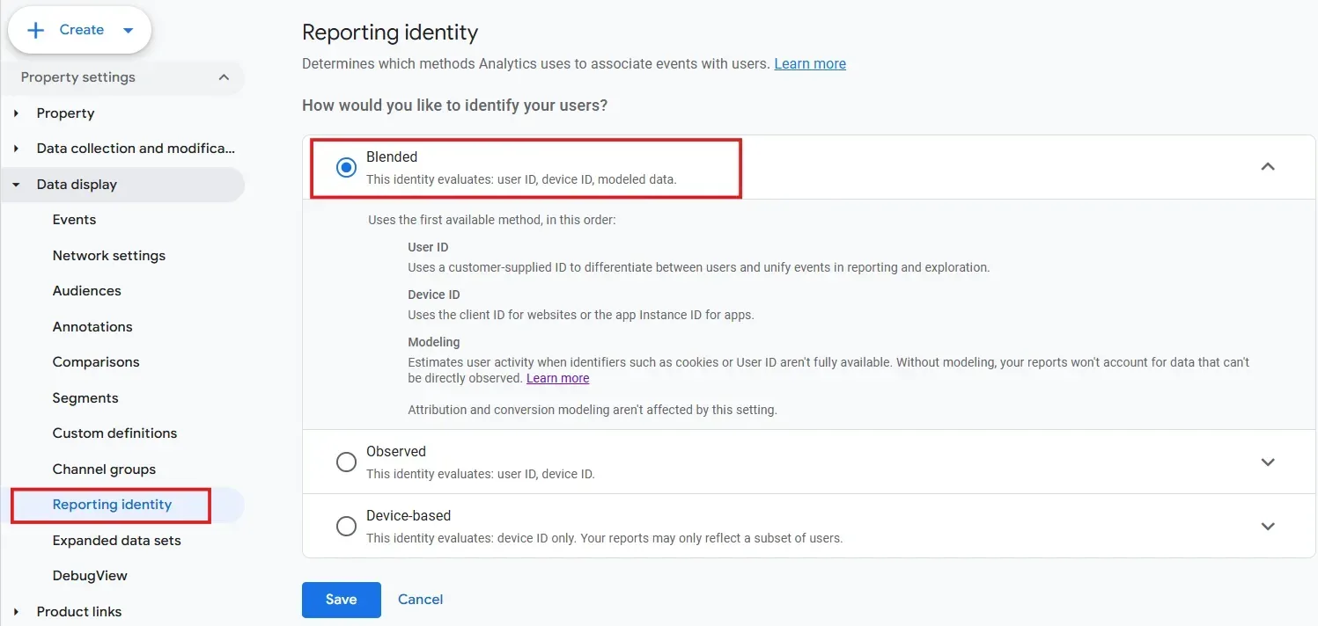Open Learn more link under Modeling
The height and width of the screenshot is (626, 1318).
pos(557,378)
